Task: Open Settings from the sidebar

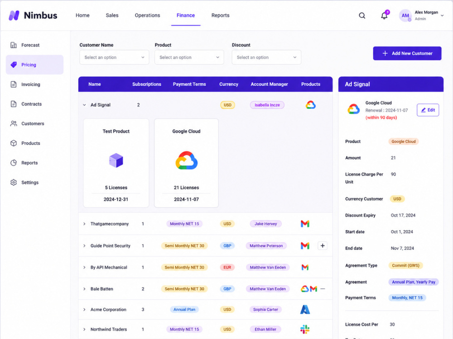Action: tap(35, 182)
